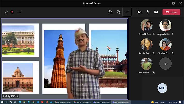Leave the meeting
The width and height of the screenshot is (184, 104).
click(171, 12)
